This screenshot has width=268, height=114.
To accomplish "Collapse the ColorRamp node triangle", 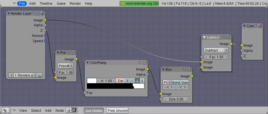I will 87,63.
